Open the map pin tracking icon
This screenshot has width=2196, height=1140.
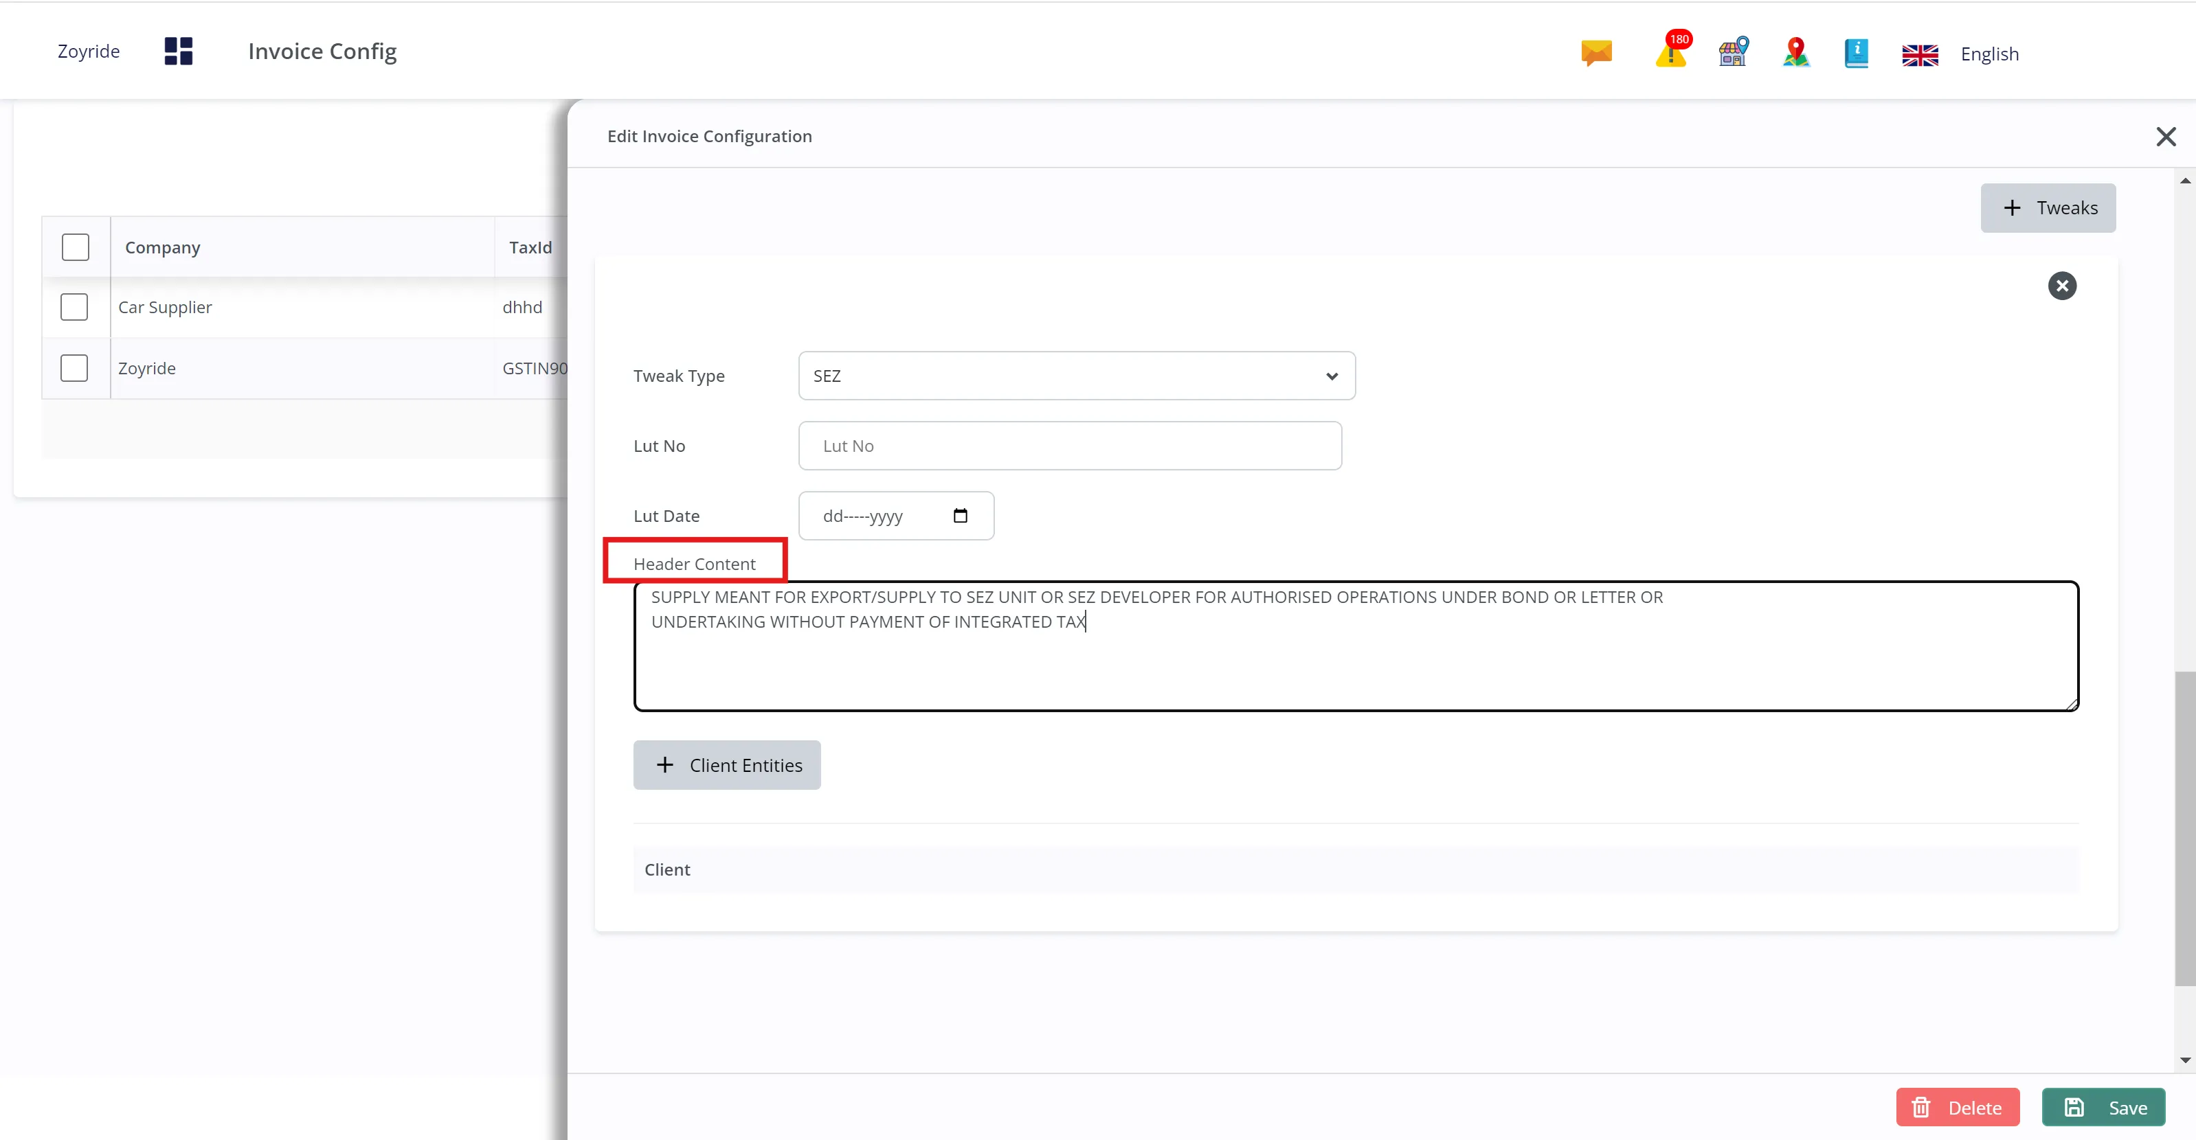click(1795, 53)
